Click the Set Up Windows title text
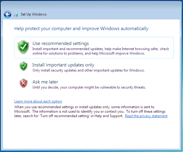This screenshot has width=183, height=152. click(x=34, y=14)
